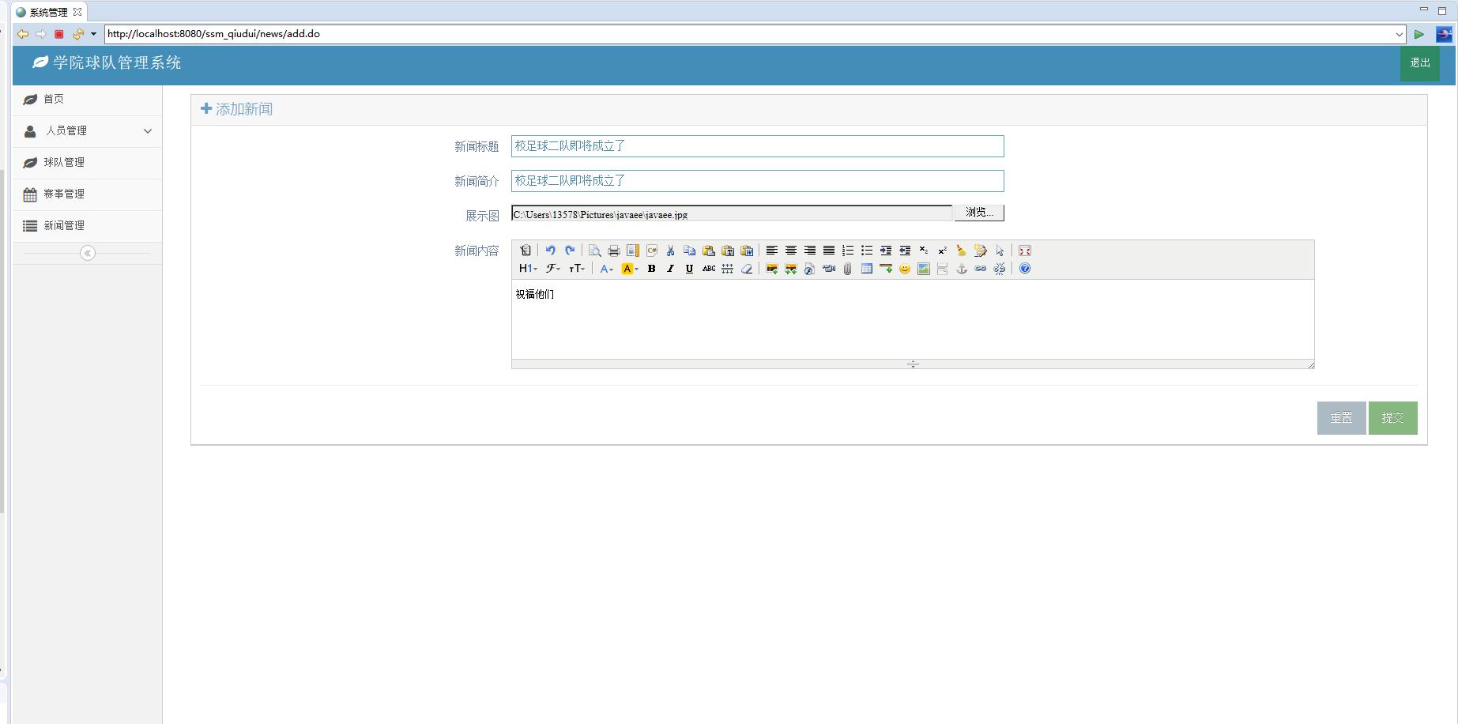The height and width of the screenshot is (724, 1458).
Task: Copy the selected editor text
Action: tap(690, 251)
